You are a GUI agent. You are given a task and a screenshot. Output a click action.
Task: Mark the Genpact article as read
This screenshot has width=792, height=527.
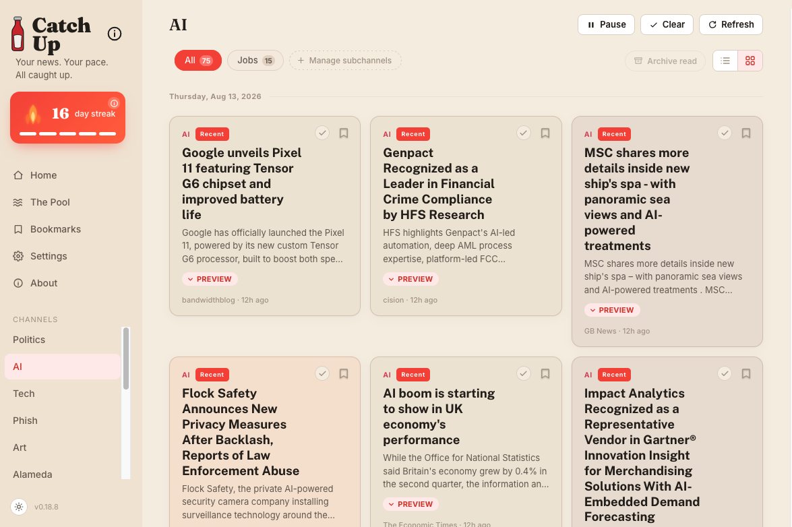click(x=524, y=133)
